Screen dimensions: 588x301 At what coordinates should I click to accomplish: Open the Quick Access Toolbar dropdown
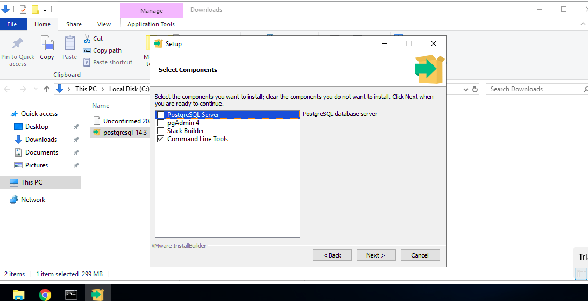point(45,10)
